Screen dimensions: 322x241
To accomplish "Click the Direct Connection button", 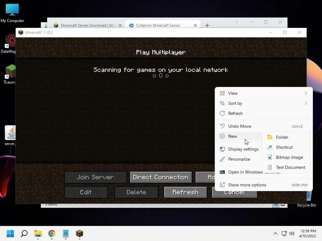I will point(161,177).
